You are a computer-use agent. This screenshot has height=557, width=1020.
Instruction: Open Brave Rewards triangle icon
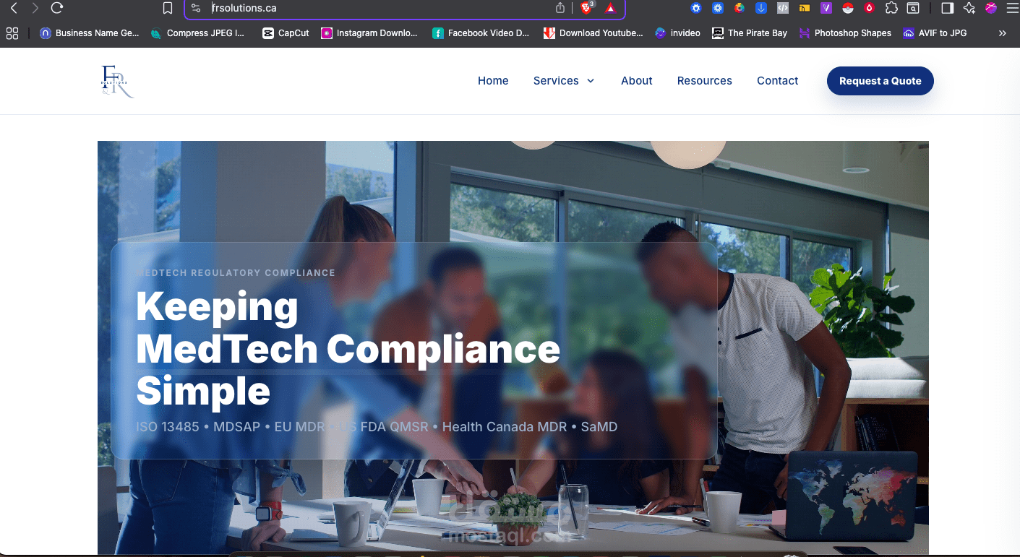[x=610, y=8]
